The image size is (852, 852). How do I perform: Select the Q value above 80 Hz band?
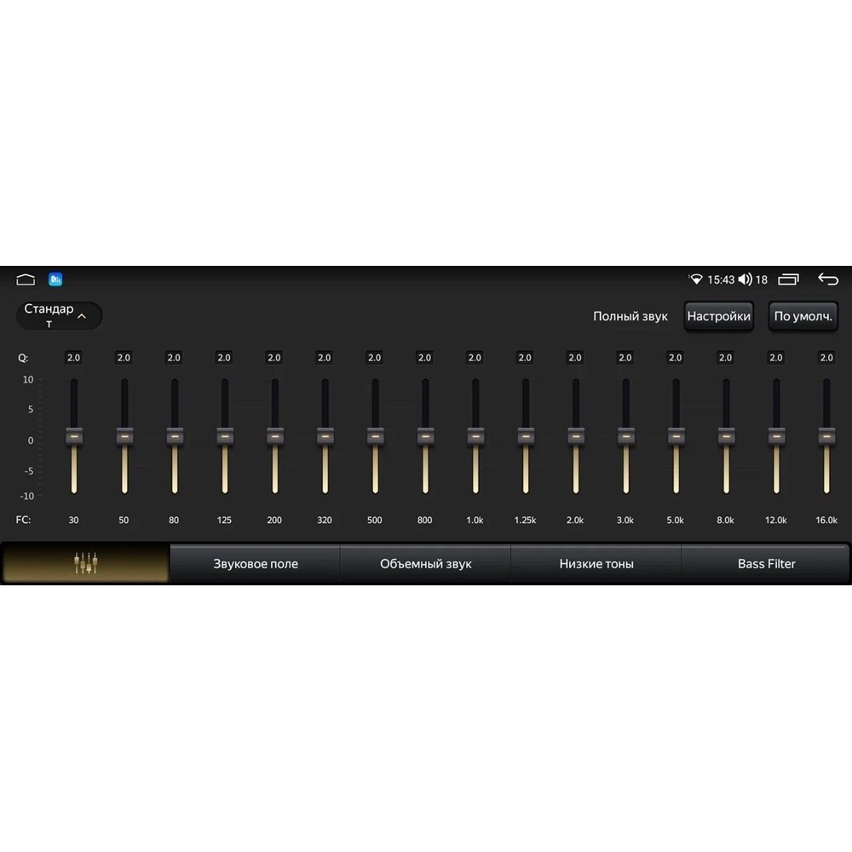174,358
